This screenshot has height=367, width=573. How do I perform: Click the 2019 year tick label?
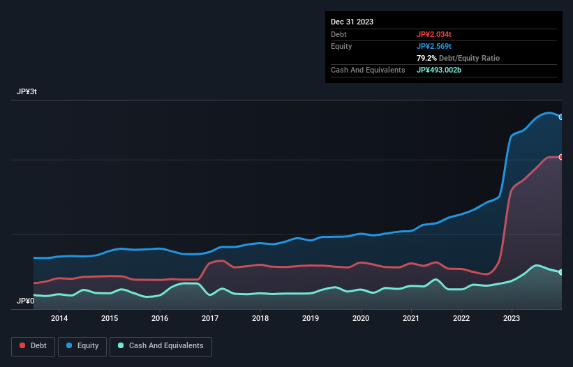click(x=311, y=319)
